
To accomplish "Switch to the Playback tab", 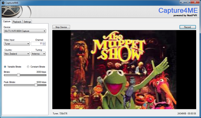I will pyautogui.click(x=17, y=22).
